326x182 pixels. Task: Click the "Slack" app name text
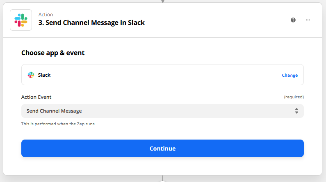44,75
